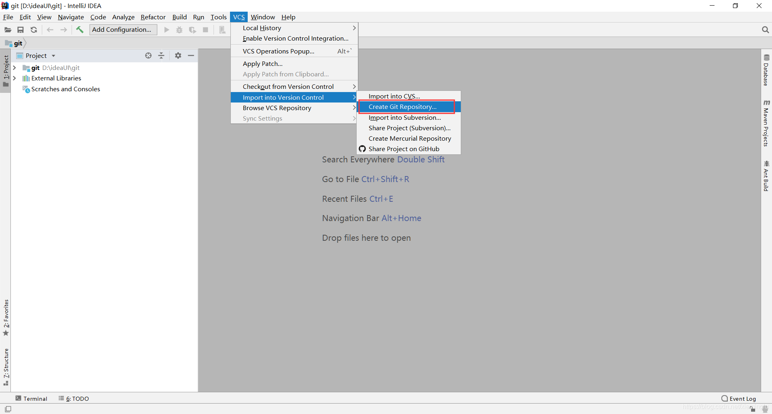Viewport: 772px width, 414px height.
Task: Click the Share Project on GitHub icon
Action: coord(362,149)
